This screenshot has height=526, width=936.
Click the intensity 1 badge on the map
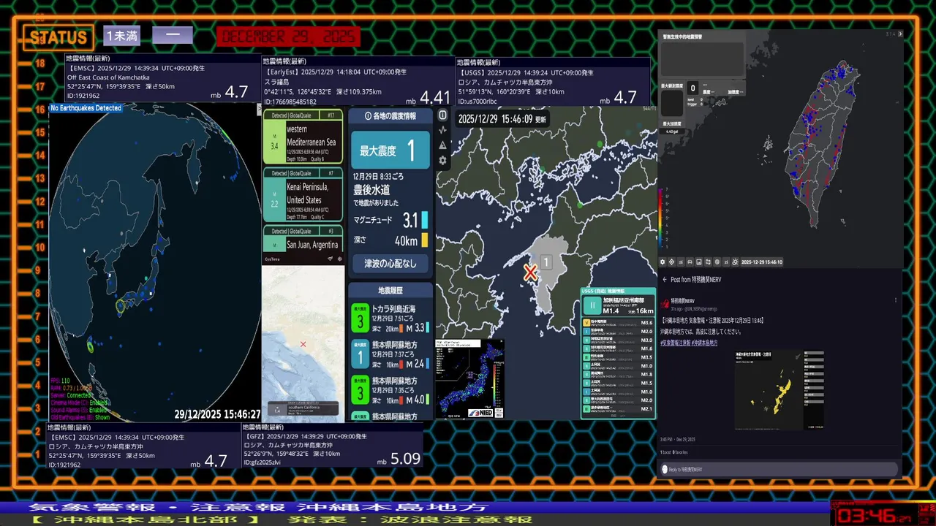tap(546, 262)
